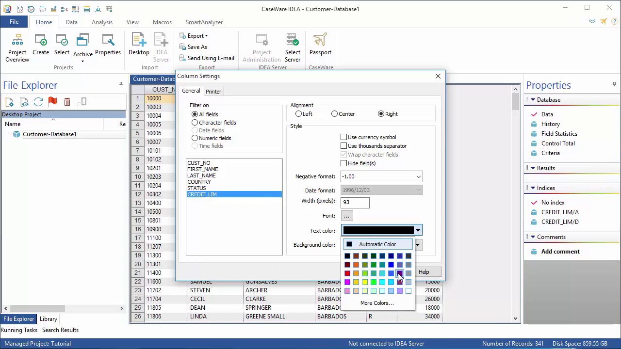Viewport: 621px width, 349px height.
Task: Open the Archive dropdown arrow
Action: click(82, 61)
